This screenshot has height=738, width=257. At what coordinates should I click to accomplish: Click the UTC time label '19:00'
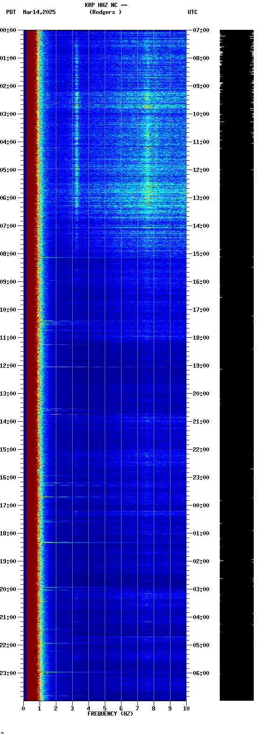pos(201,366)
